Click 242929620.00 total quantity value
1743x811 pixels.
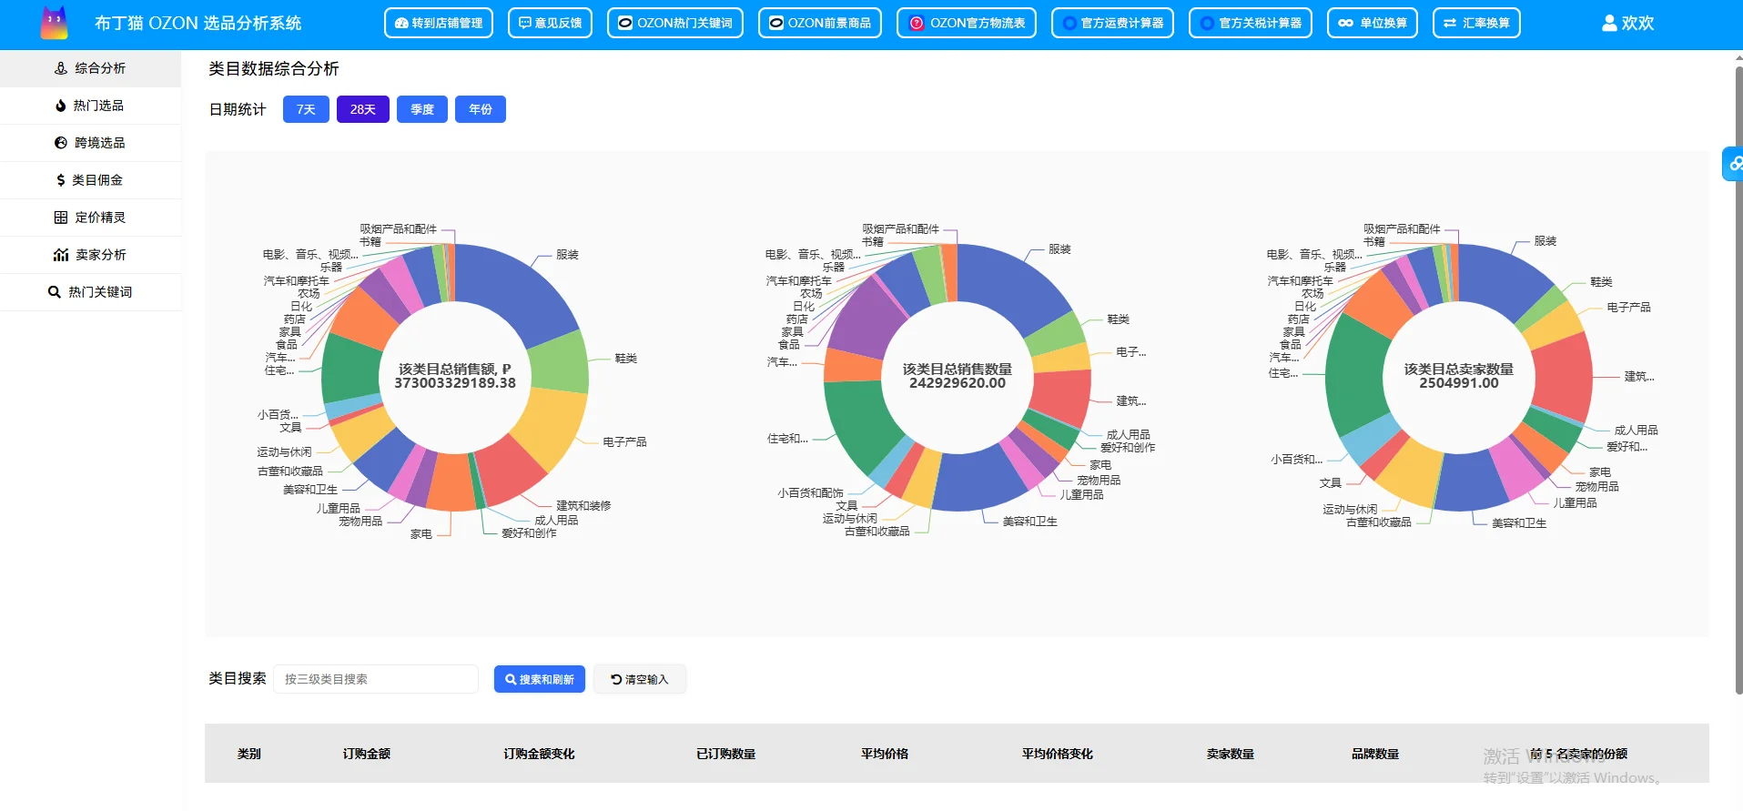click(x=958, y=383)
